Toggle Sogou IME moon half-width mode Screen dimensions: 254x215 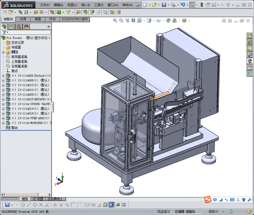point(221,200)
